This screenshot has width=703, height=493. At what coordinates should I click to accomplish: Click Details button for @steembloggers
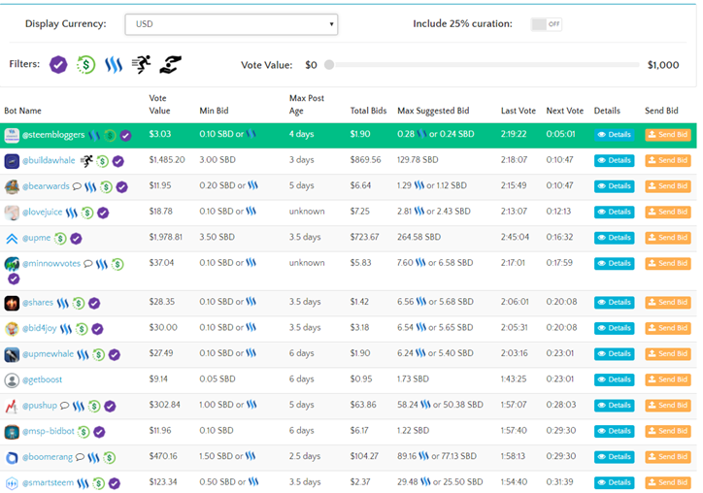615,135
